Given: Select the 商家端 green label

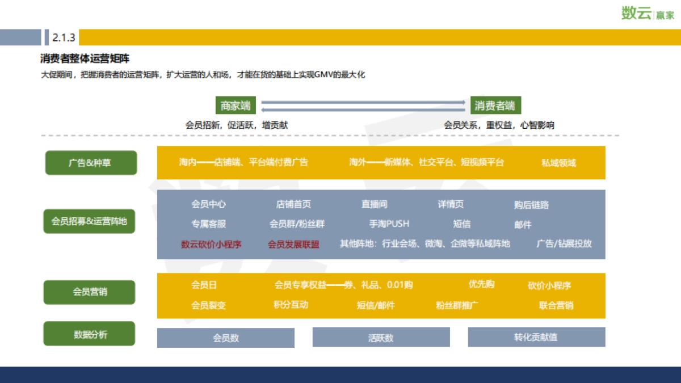Looking at the screenshot, I should [236, 105].
